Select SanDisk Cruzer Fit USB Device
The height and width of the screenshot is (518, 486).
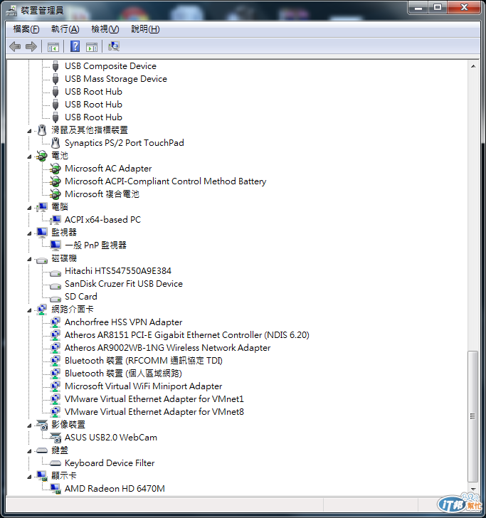coord(124,284)
